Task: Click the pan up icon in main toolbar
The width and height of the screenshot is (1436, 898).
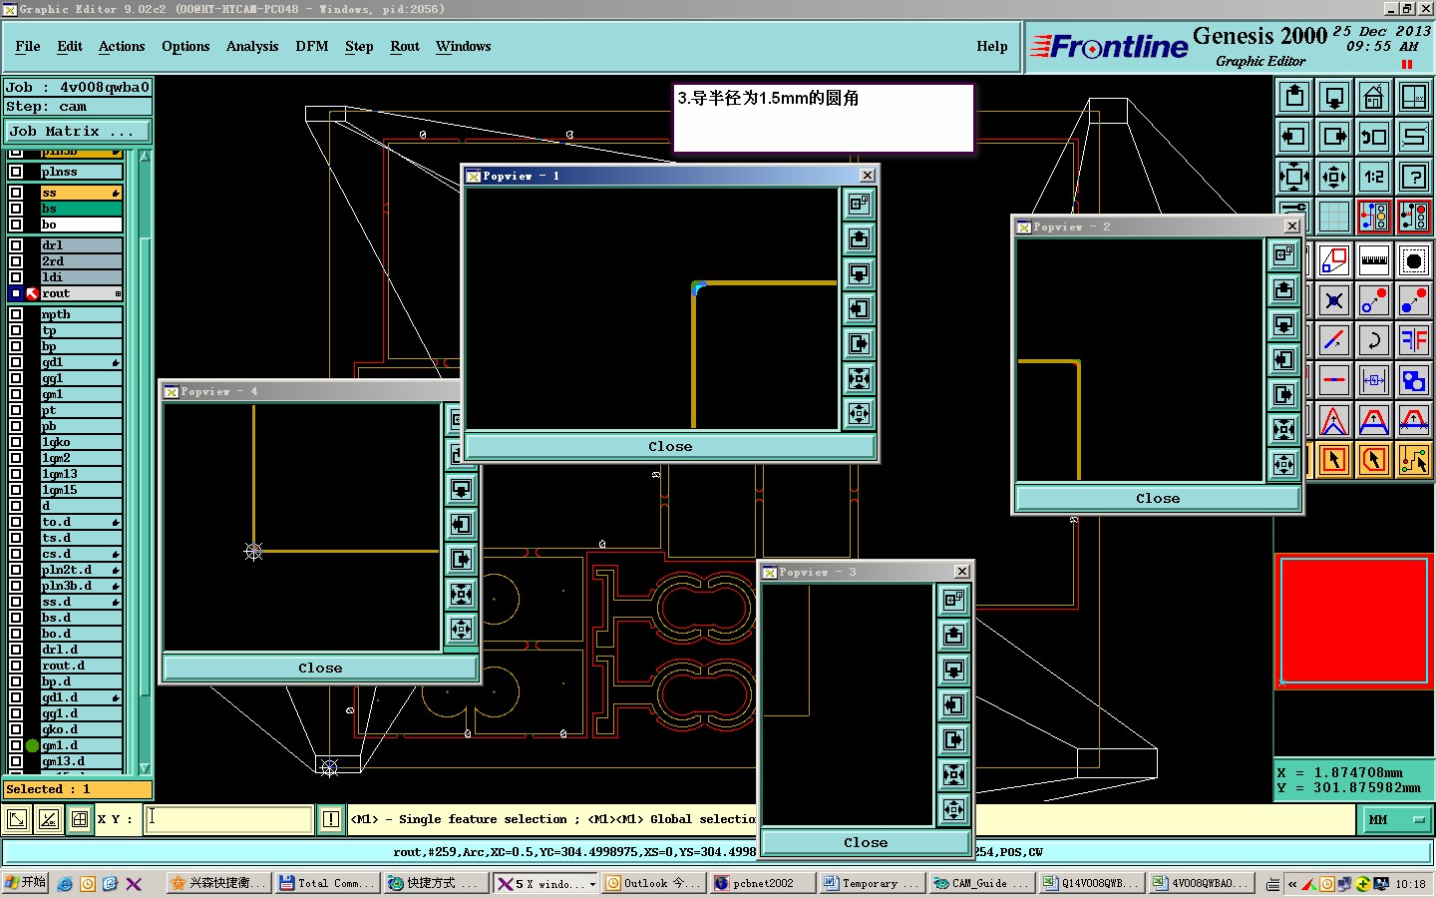Action: click(1294, 97)
